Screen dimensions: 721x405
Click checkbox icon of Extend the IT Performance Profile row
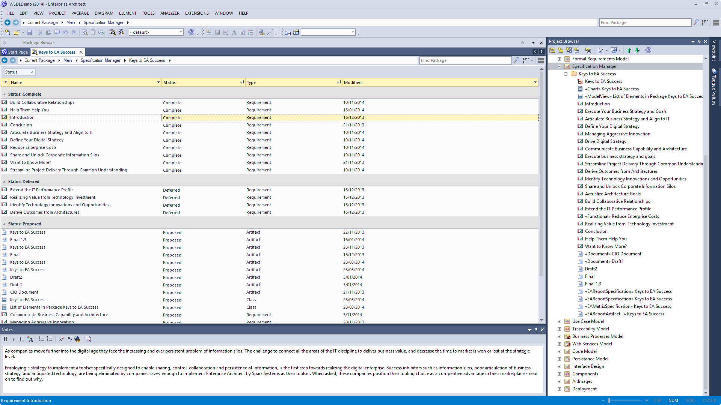pyautogui.click(x=5, y=190)
